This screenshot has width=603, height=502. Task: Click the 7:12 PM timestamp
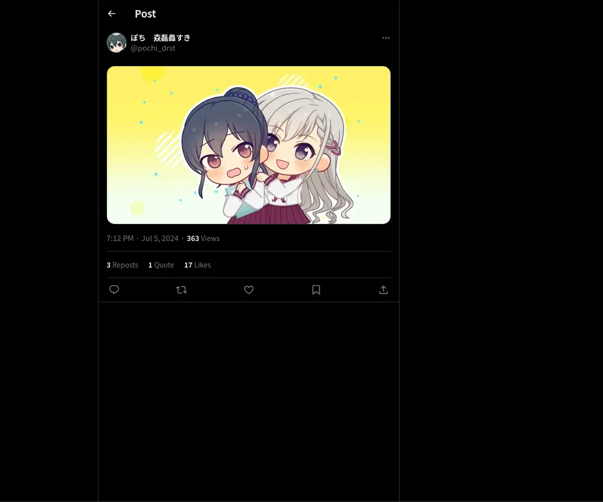[120, 238]
